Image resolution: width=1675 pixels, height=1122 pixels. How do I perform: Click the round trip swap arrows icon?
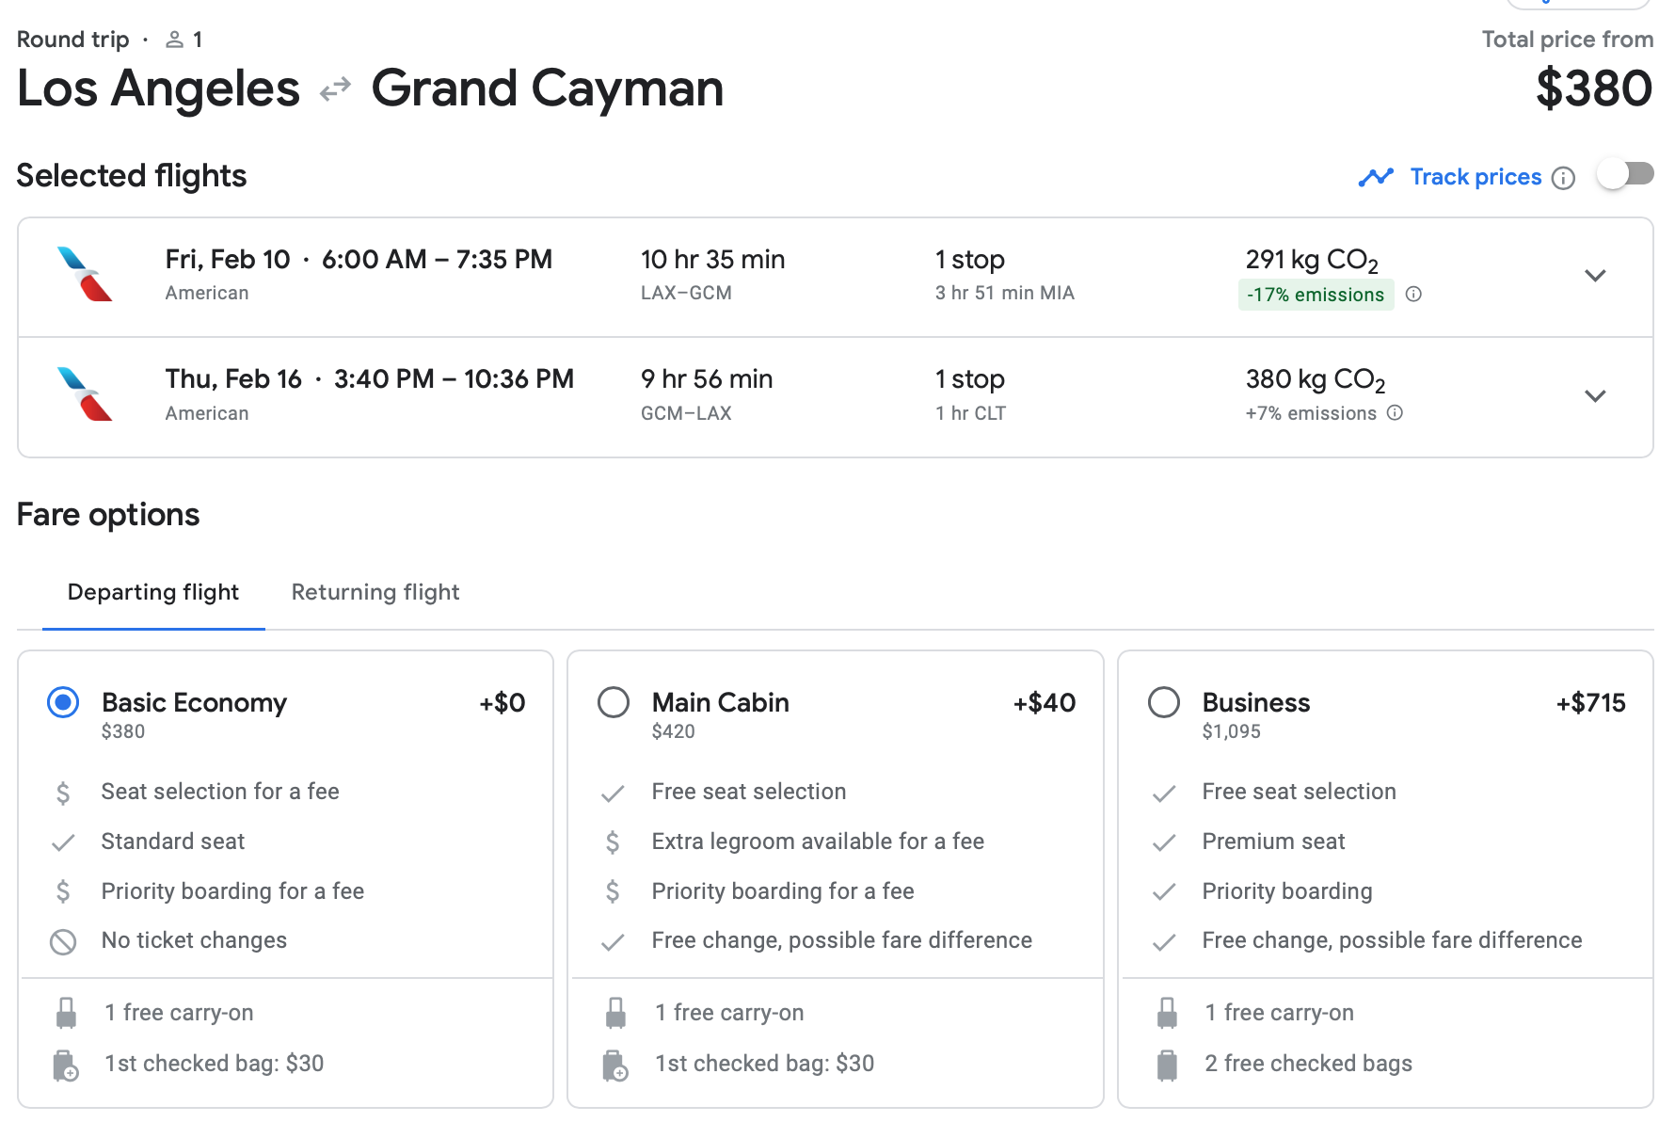[x=335, y=89]
